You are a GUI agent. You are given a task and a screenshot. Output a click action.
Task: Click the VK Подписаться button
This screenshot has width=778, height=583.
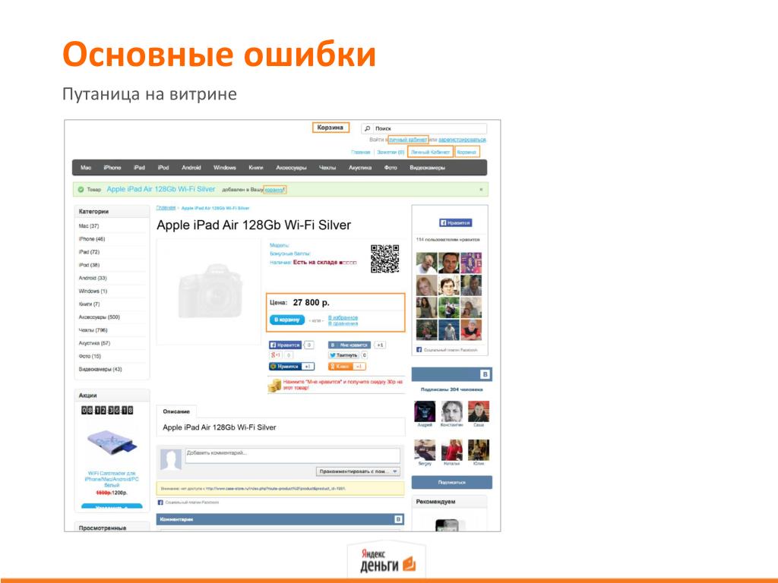pos(451,482)
